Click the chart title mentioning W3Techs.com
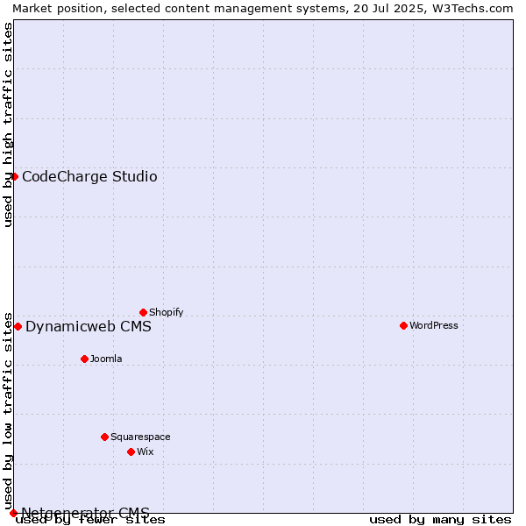 (263, 9)
